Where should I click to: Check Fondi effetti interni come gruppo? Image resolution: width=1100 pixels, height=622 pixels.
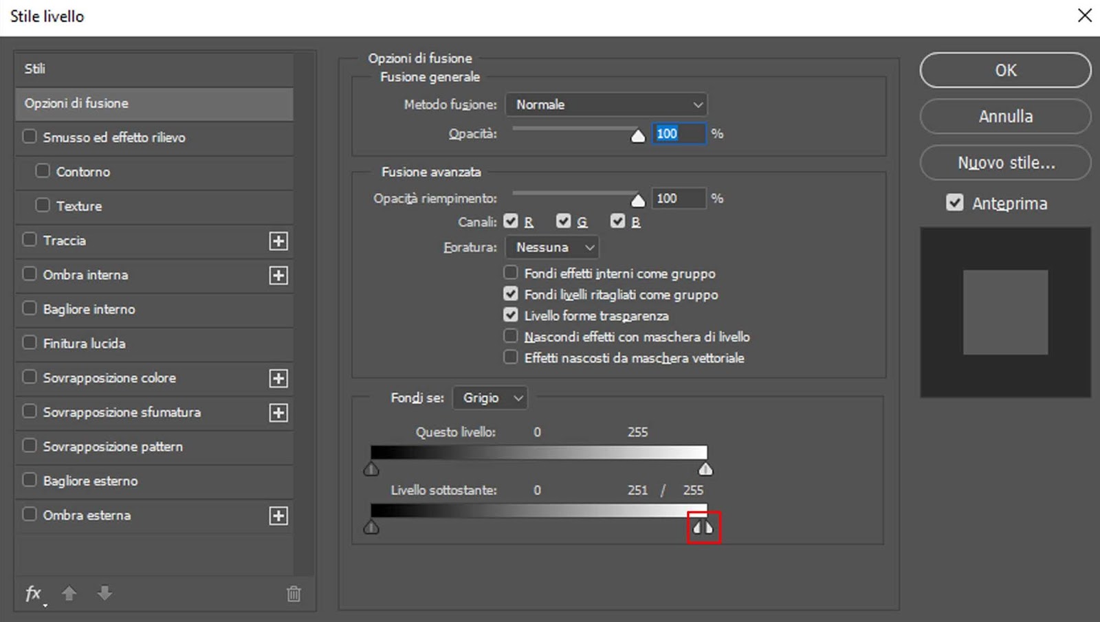point(510,272)
